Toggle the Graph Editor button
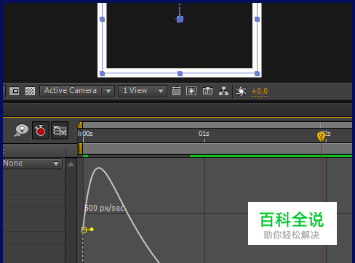355x263 pixels. tap(60, 131)
